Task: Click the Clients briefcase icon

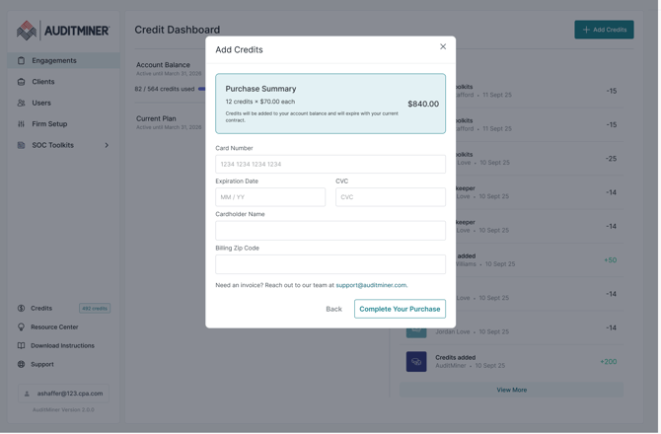Action: [x=21, y=82]
